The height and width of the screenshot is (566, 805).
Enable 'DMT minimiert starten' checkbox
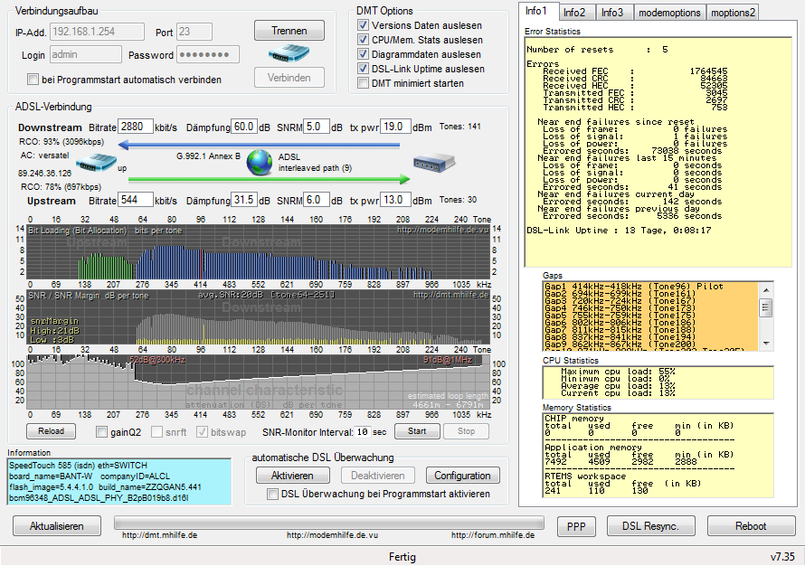click(364, 83)
